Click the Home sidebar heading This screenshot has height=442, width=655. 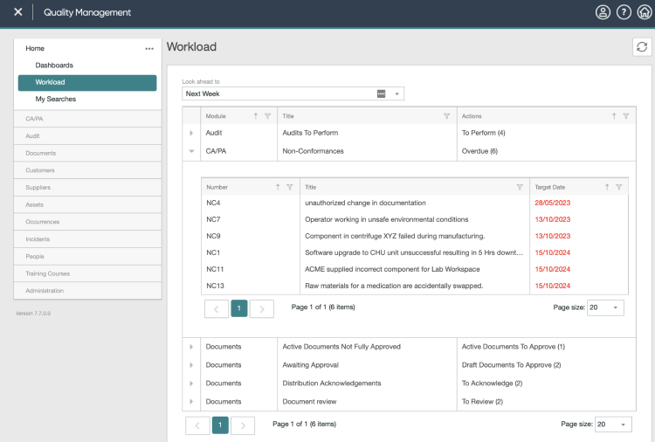35,48
